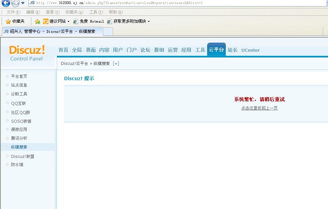The width and height of the screenshot is (328, 209).
Task: Open 诊断工具 in the sidebar
Action: [19, 94]
